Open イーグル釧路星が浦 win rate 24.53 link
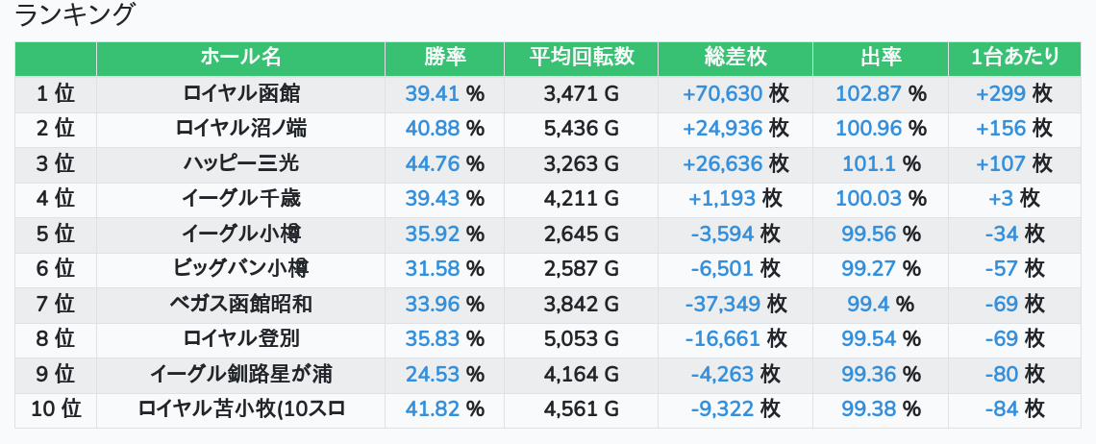This screenshot has height=444, width=1096. click(433, 375)
